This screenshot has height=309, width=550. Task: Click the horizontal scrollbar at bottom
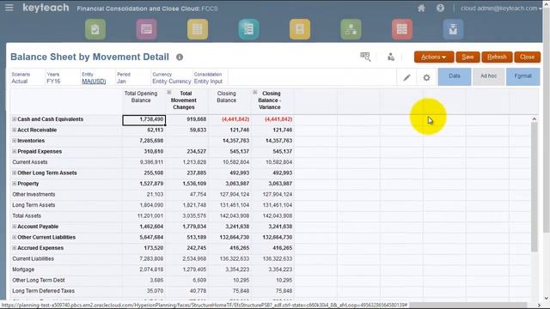pos(467,306)
